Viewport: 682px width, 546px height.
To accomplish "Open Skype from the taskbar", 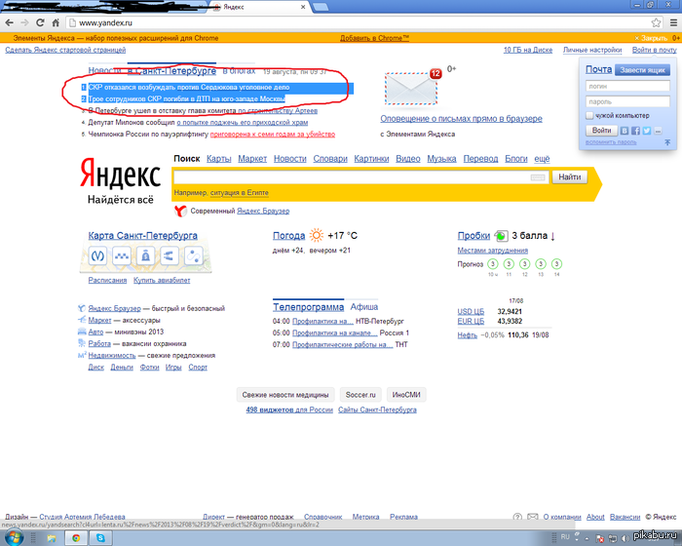I will [x=100, y=538].
